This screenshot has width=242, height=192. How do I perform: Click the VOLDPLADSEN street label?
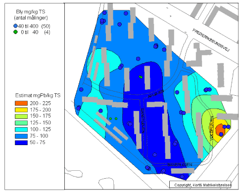[x=212, y=128]
